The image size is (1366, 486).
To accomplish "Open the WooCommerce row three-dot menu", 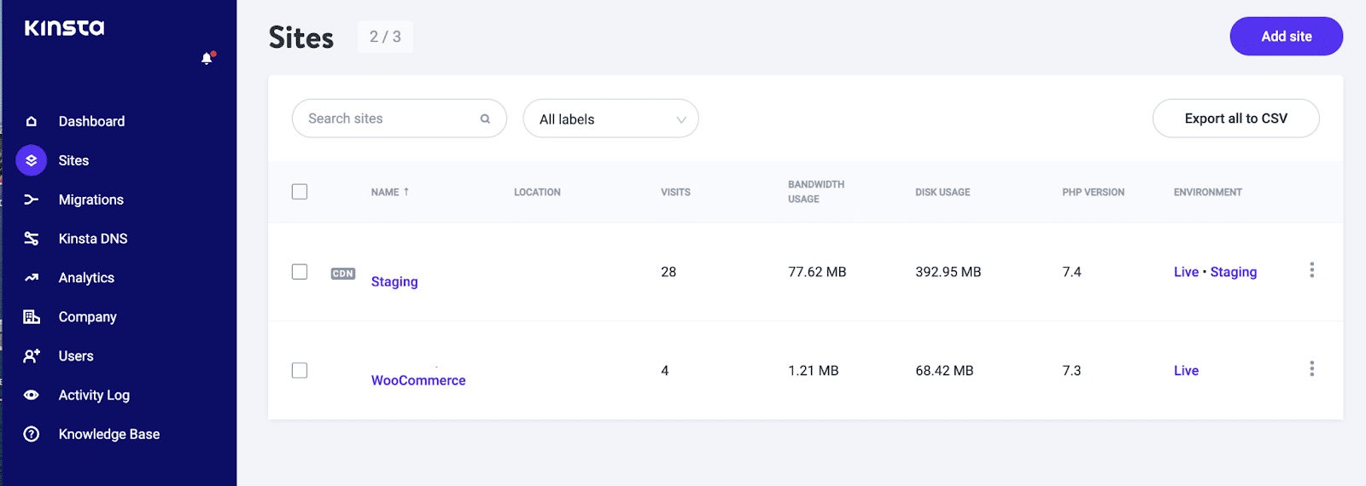I will pos(1311,369).
